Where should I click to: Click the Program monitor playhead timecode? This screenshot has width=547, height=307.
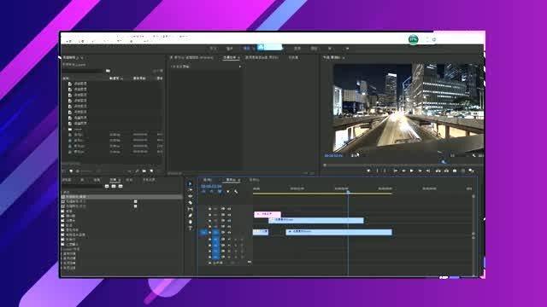[333, 155]
